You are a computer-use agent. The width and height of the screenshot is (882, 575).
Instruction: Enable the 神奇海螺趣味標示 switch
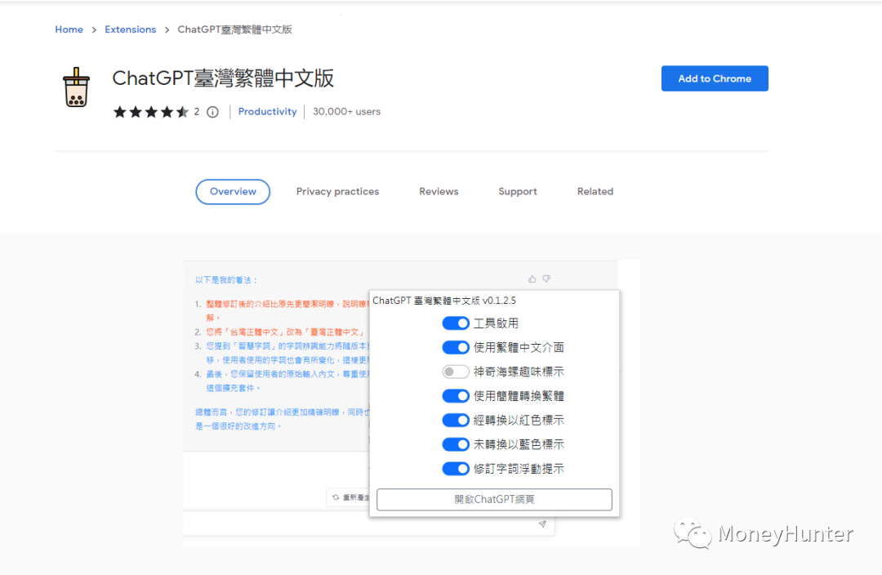(x=456, y=372)
